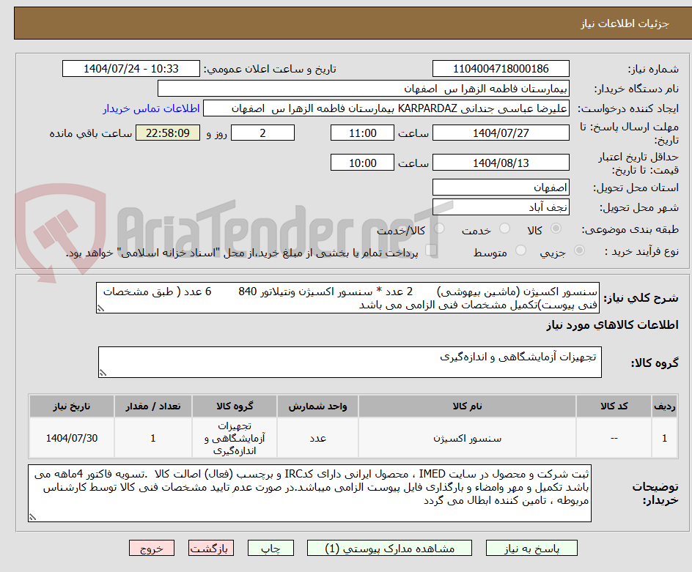Click the price validity date 1404/08/13 field
The image size is (692, 572).
pyautogui.click(x=501, y=162)
